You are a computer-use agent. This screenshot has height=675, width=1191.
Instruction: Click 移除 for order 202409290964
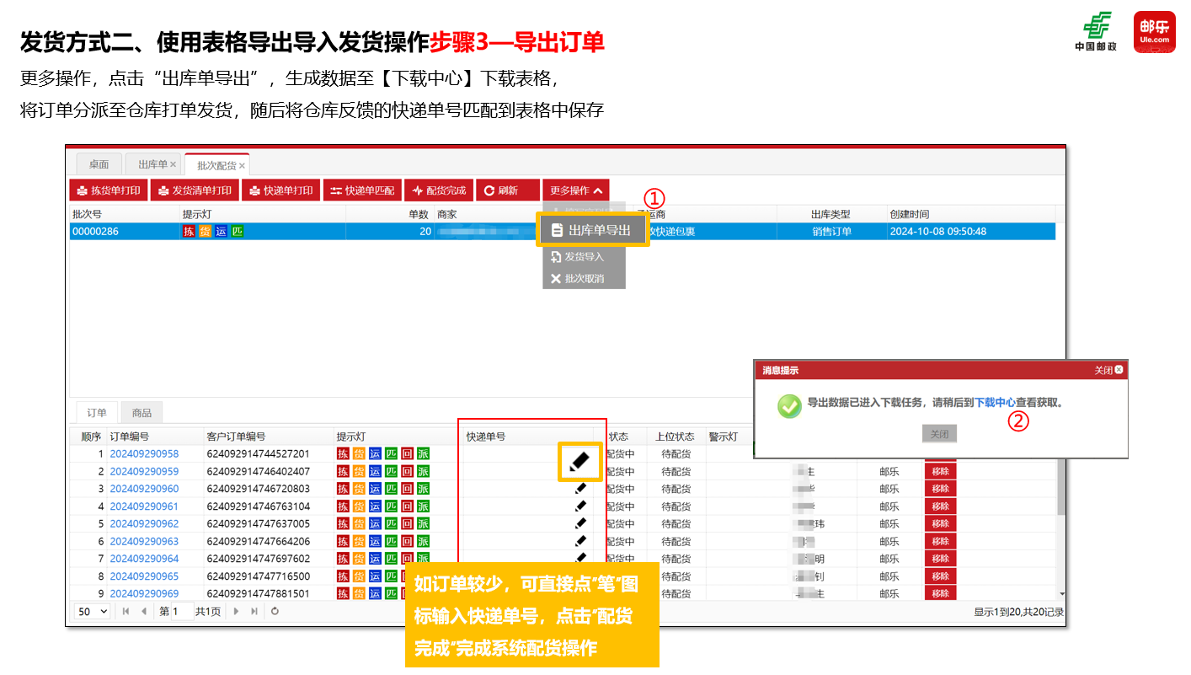point(940,559)
